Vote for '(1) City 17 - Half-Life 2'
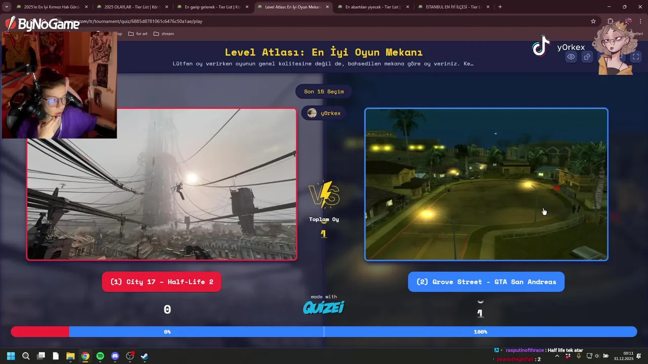 tap(161, 282)
